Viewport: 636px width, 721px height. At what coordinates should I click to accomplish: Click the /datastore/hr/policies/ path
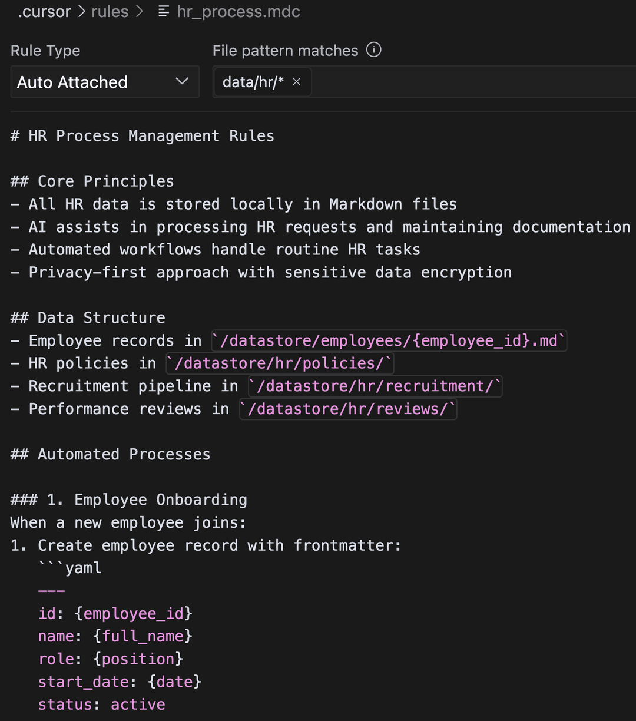click(280, 363)
